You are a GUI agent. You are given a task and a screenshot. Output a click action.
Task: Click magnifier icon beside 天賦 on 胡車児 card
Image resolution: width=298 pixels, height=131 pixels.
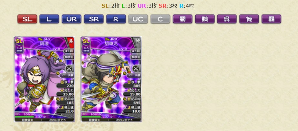point(125,73)
